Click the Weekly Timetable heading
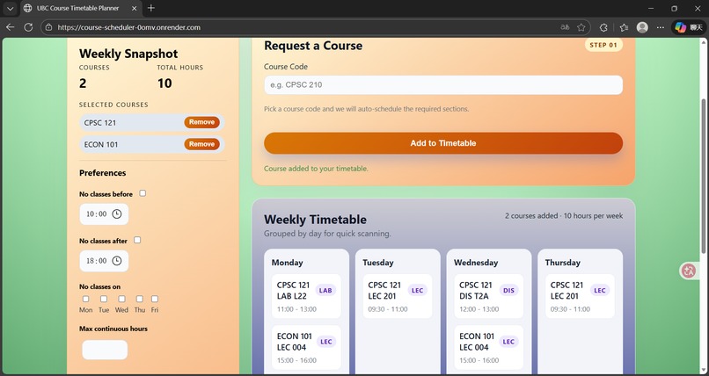The height and width of the screenshot is (376, 709). click(x=315, y=220)
